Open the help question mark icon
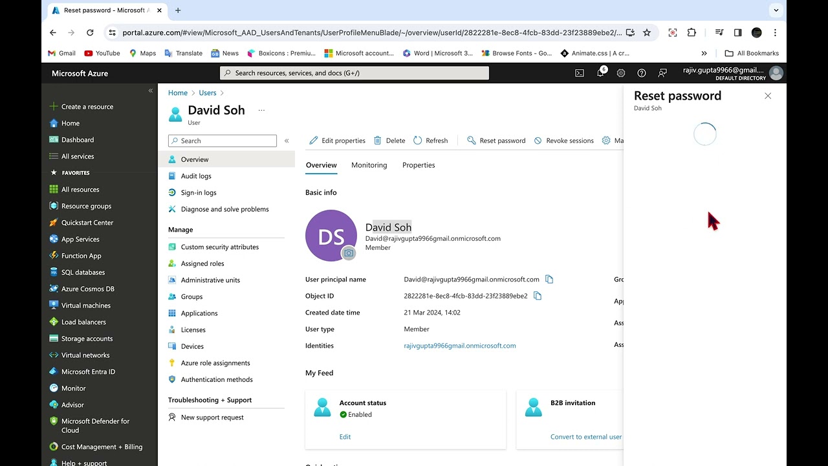The width and height of the screenshot is (828, 466). click(642, 73)
